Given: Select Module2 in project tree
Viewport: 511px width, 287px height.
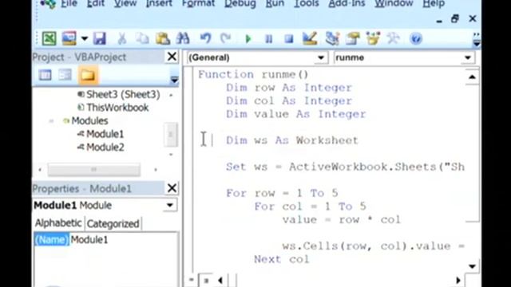Looking at the screenshot, I should coord(105,147).
